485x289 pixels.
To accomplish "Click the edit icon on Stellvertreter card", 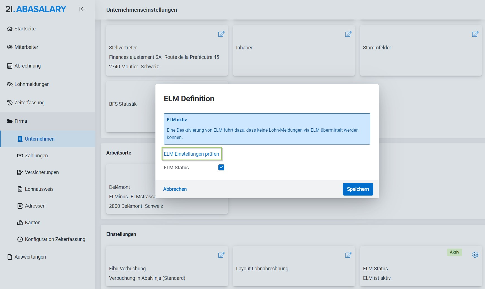I will pyautogui.click(x=221, y=34).
